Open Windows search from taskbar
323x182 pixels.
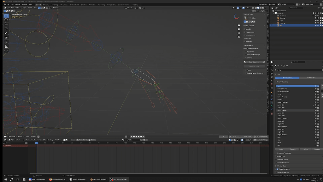12,179
